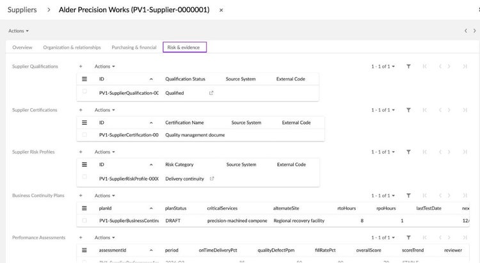
Task: Tick the PV1-SupplierCertification row checkbox
Action: point(84,135)
